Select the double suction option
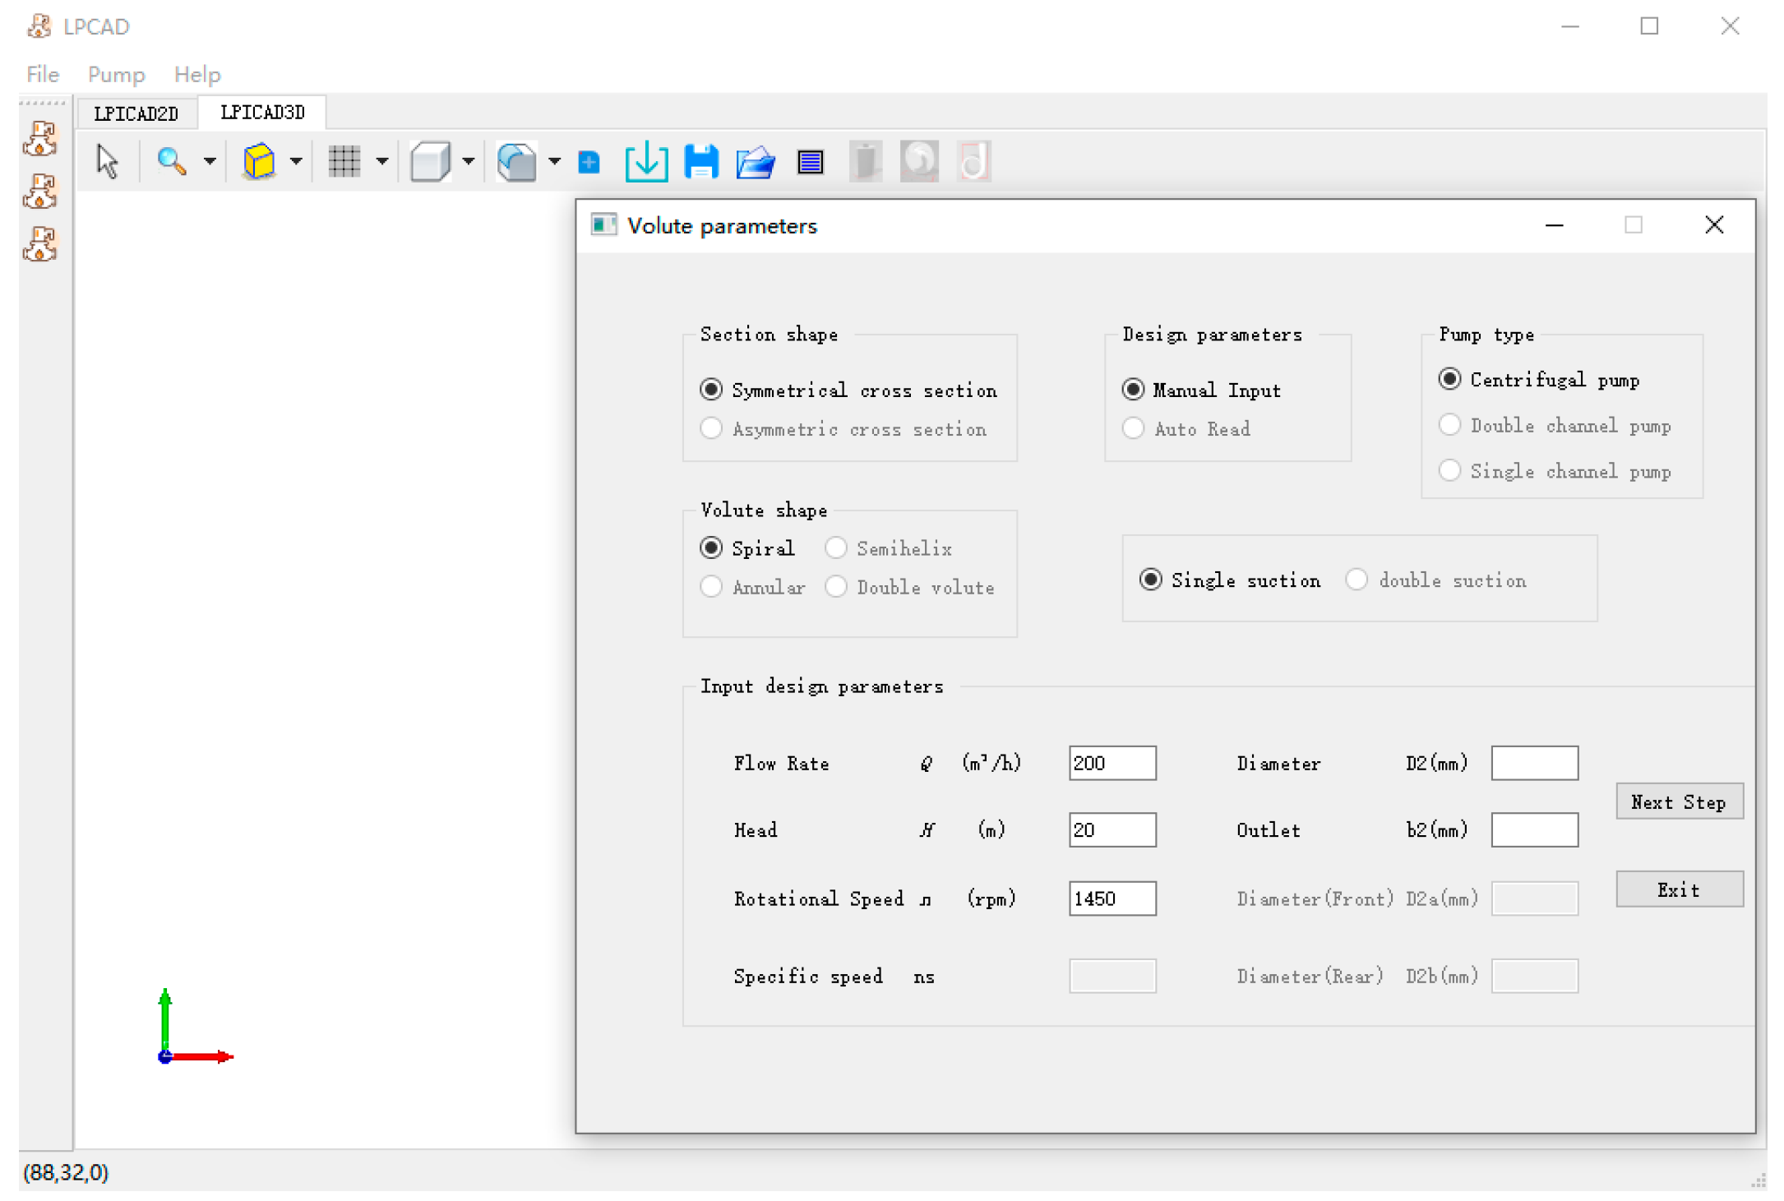Screen dimensions: 1784x1201 pyautogui.click(x=1356, y=580)
